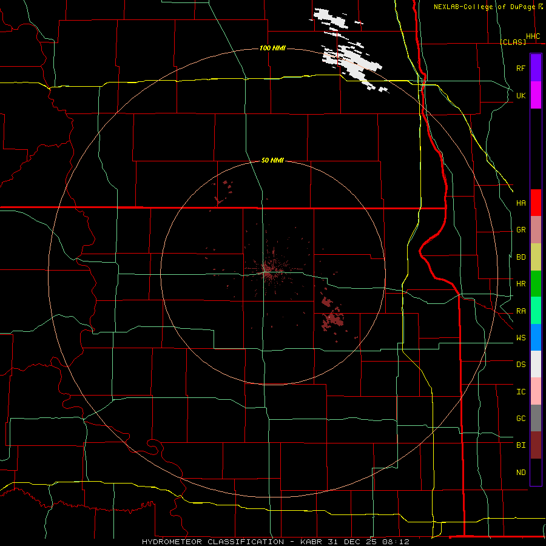Click the 'IC' legend label
This screenshot has width=546, height=546.
(x=521, y=392)
